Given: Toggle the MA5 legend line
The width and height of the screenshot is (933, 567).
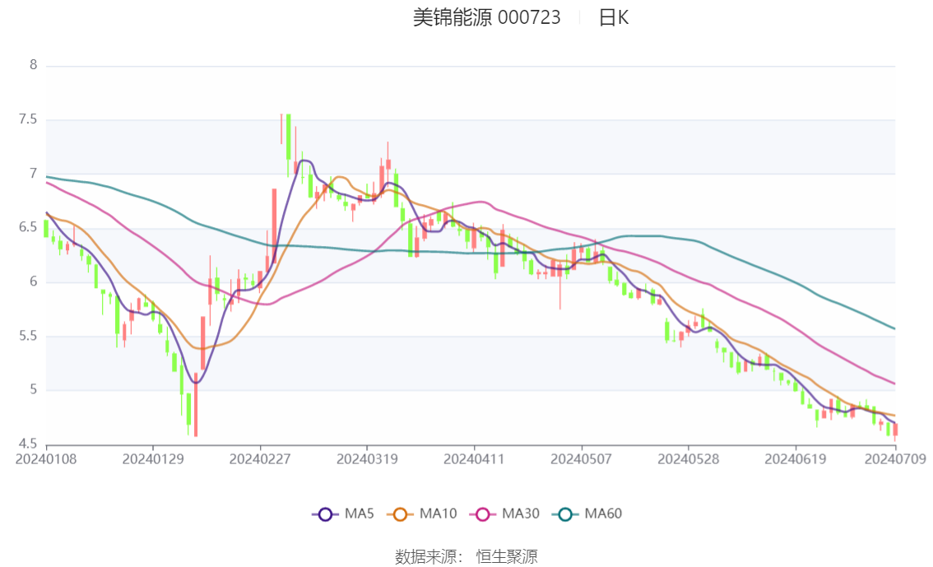Looking at the screenshot, I should pos(343,514).
